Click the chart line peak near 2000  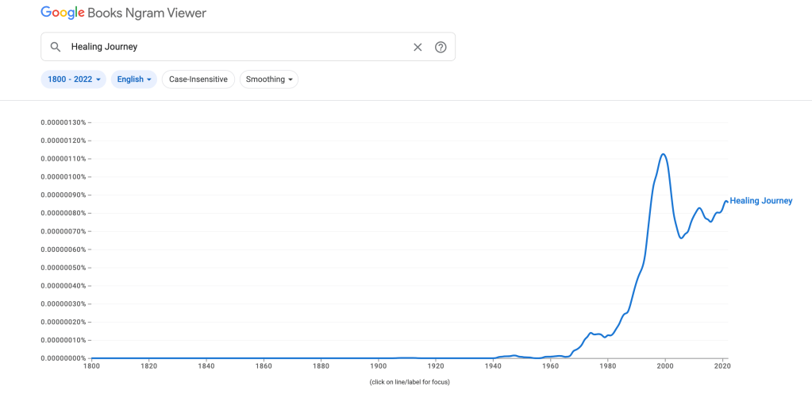[x=664, y=154]
